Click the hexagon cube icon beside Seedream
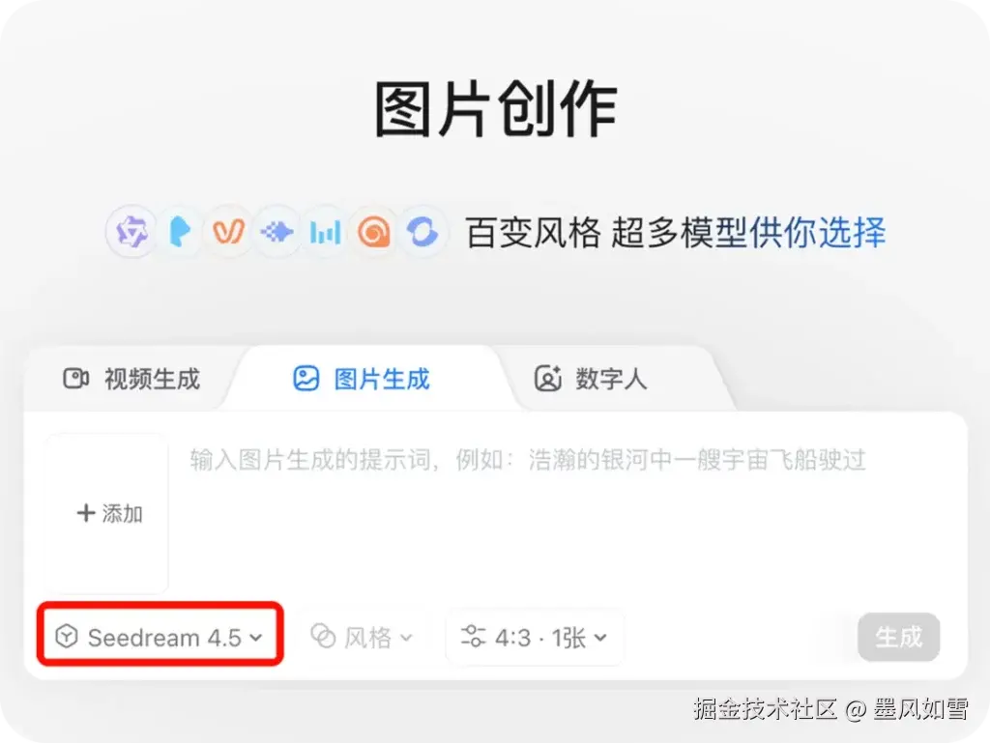 (x=67, y=637)
